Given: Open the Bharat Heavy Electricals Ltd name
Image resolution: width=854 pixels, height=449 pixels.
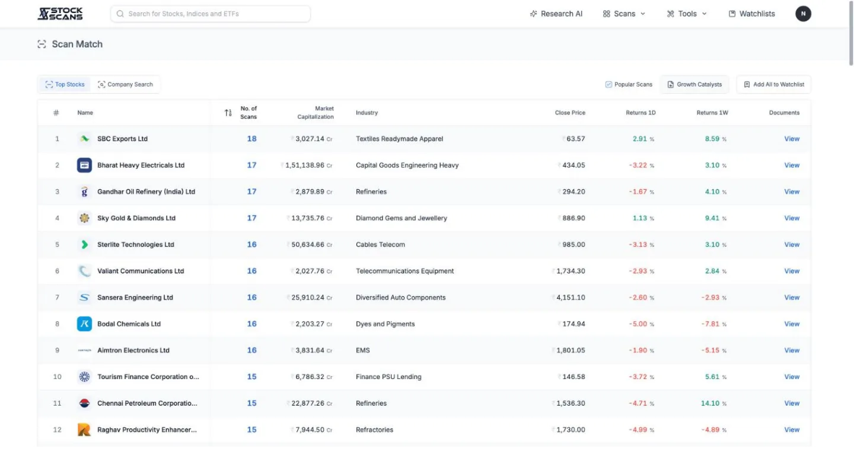Looking at the screenshot, I should tap(141, 165).
